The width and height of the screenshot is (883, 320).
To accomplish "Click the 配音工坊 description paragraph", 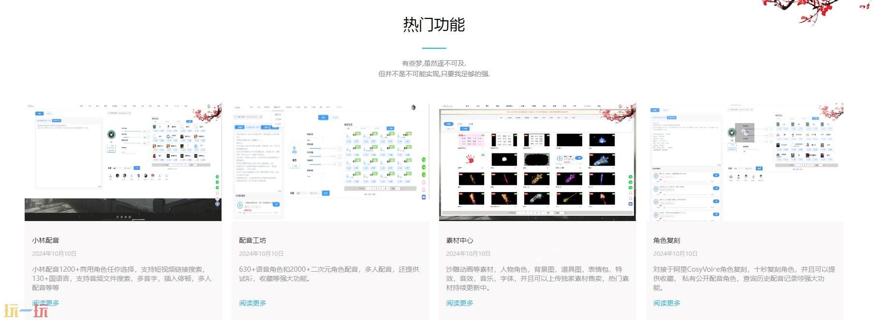I will (x=329, y=274).
